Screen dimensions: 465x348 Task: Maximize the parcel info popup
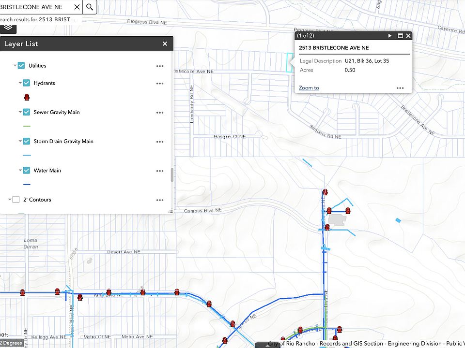tap(400, 36)
